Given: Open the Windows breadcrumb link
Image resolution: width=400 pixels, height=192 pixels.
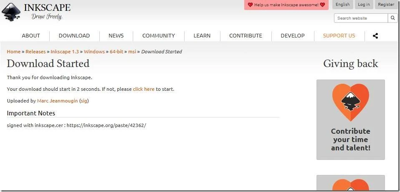Looking at the screenshot, I should coord(94,52).
